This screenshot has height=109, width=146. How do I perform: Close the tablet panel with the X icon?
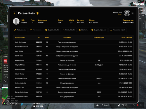133,13
